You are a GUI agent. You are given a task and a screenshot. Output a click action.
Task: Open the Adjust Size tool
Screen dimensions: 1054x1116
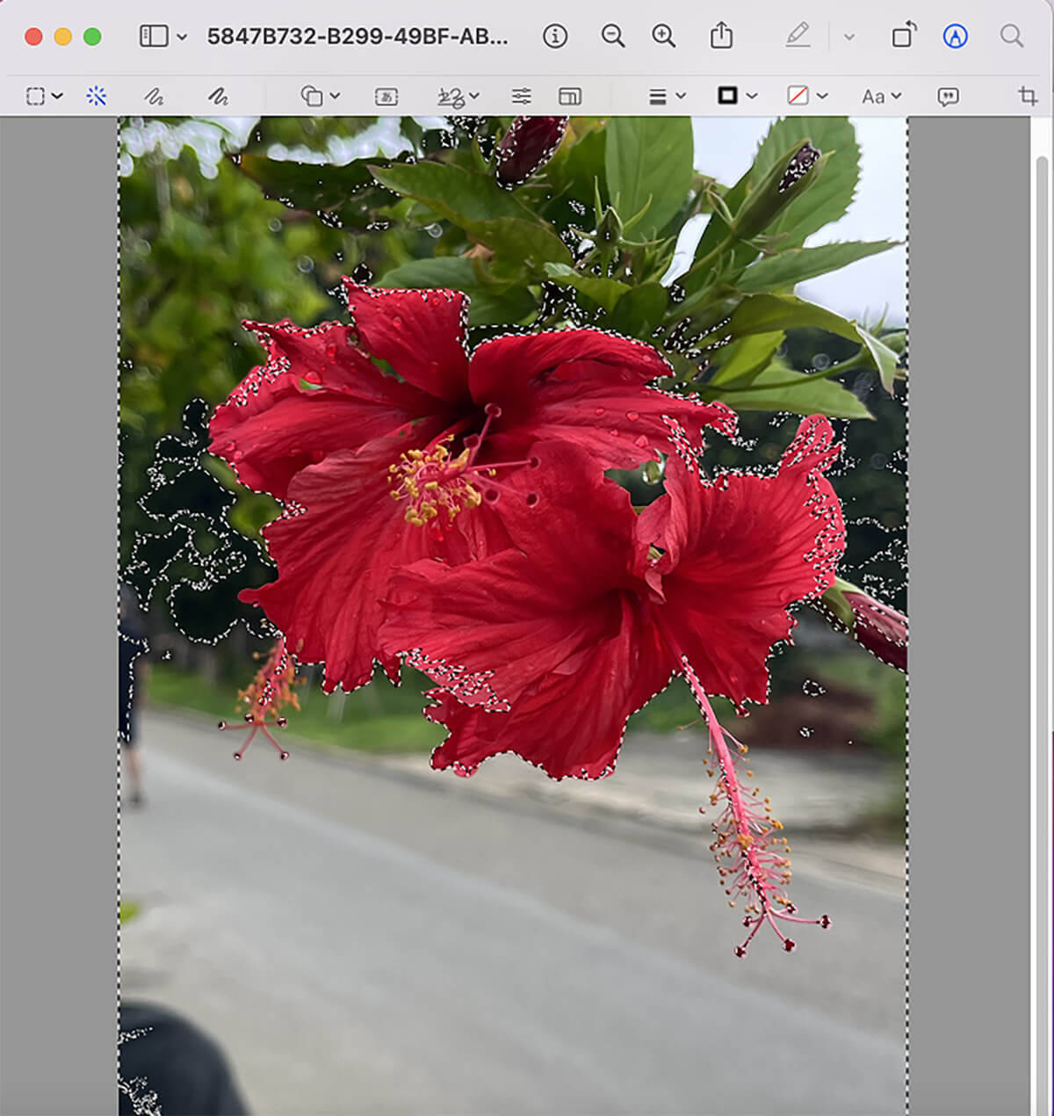click(x=570, y=97)
